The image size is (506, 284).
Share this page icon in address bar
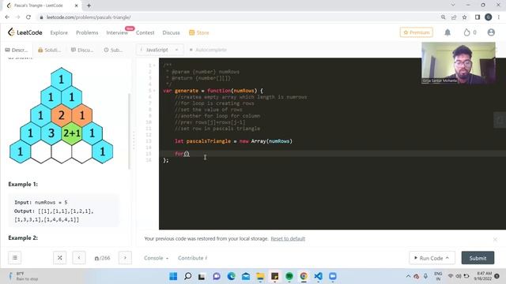coord(454,17)
